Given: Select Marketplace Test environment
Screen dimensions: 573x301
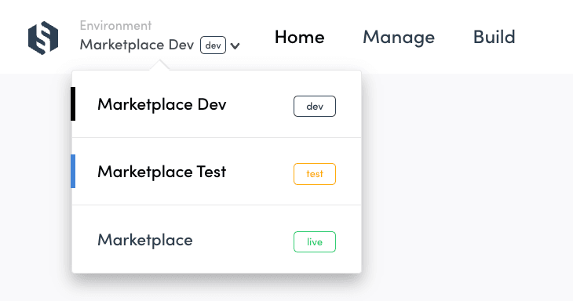Looking at the screenshot, I should point(217,172).
